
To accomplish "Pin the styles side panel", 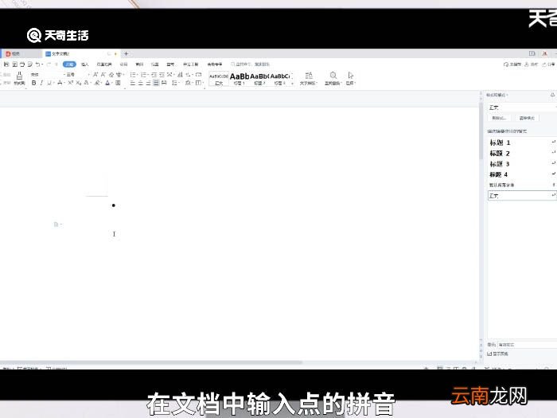I will 552,95.
